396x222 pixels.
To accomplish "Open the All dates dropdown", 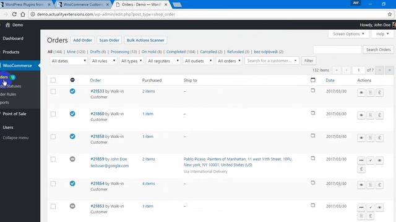I will click(69, 61).
